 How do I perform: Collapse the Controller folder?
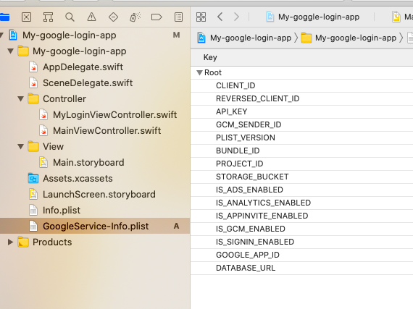[20, 99]
